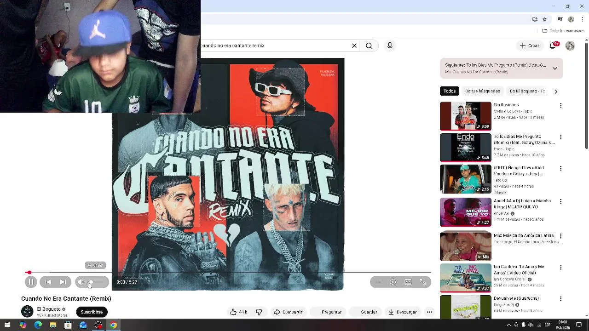Toggle theater mode in the player
The height and width of the screenshot is (331, 589).
click(408, 282)
